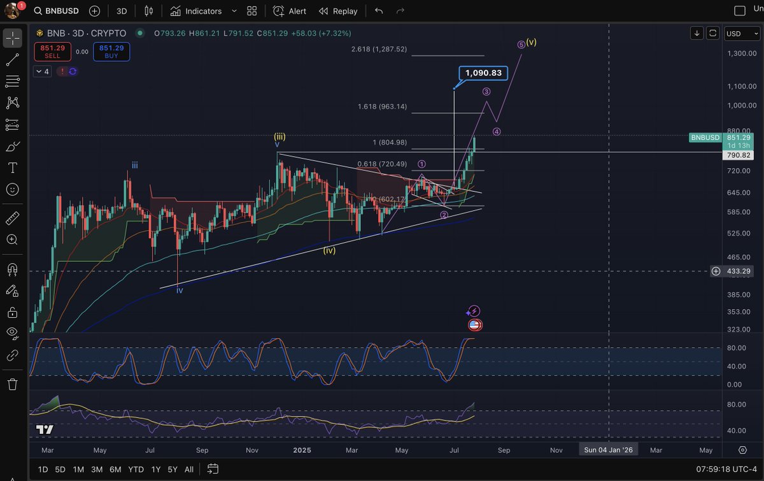This screenshot has height=481, width=764.
Task: Click the Sun 04 Jan '26 date label
Action: 609,450
